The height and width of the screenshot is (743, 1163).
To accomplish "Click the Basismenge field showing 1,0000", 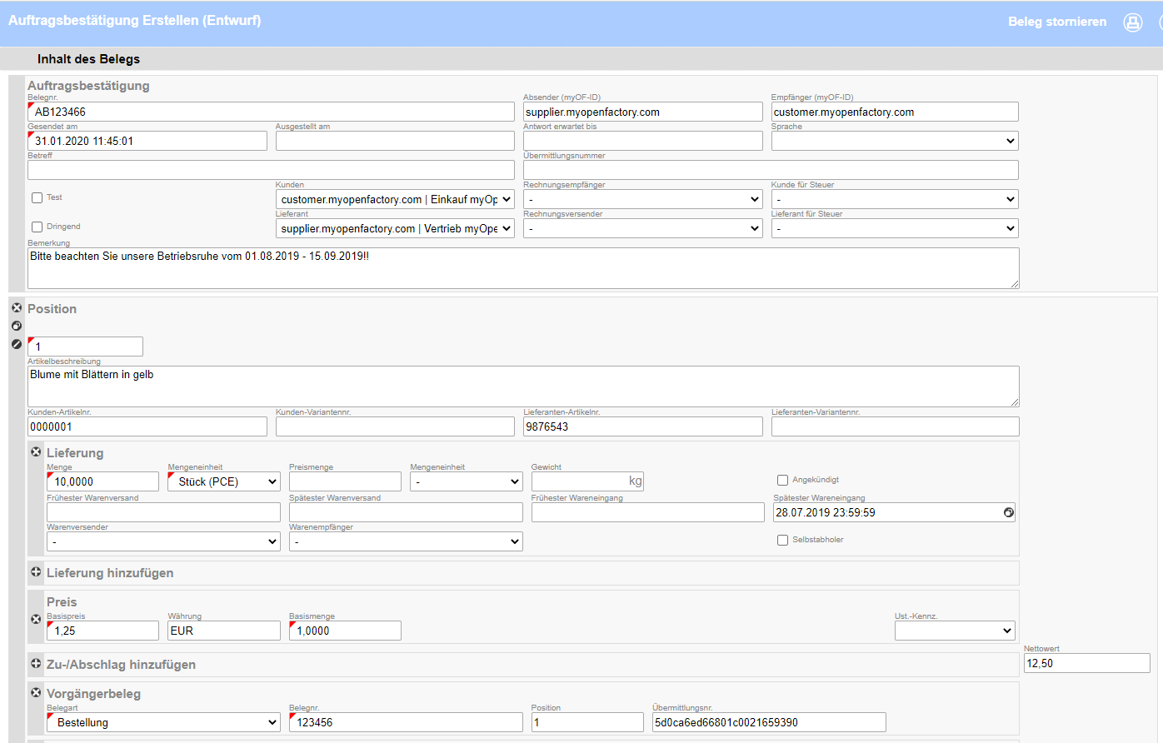I will click(345, 631).
